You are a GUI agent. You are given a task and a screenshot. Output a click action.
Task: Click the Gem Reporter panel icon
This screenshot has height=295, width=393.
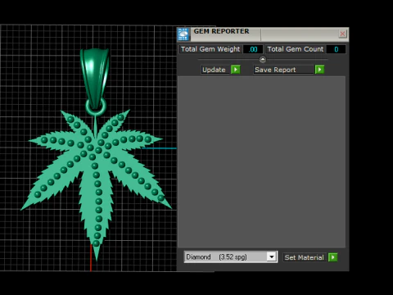tap(183, 34)
